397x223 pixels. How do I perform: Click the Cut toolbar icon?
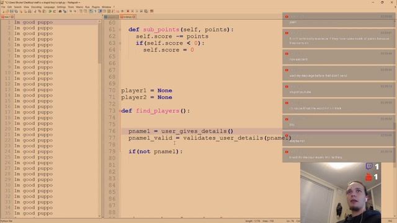click(35, 11)
